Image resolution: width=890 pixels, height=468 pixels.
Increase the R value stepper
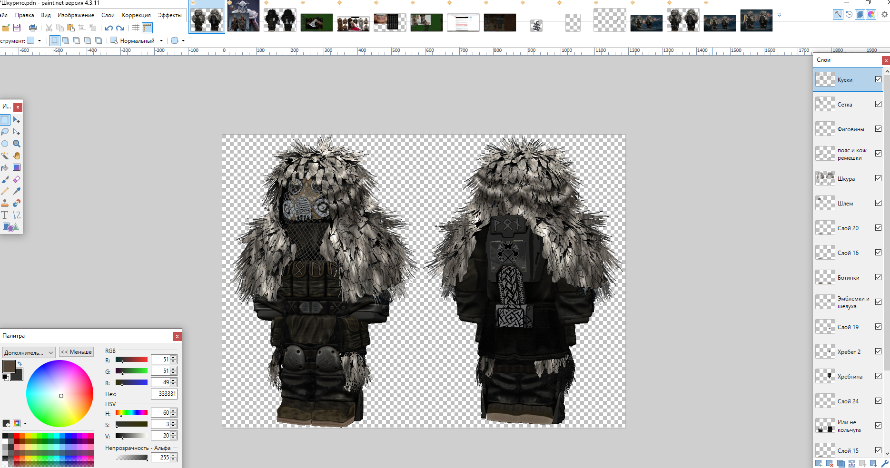pos(174,358)
